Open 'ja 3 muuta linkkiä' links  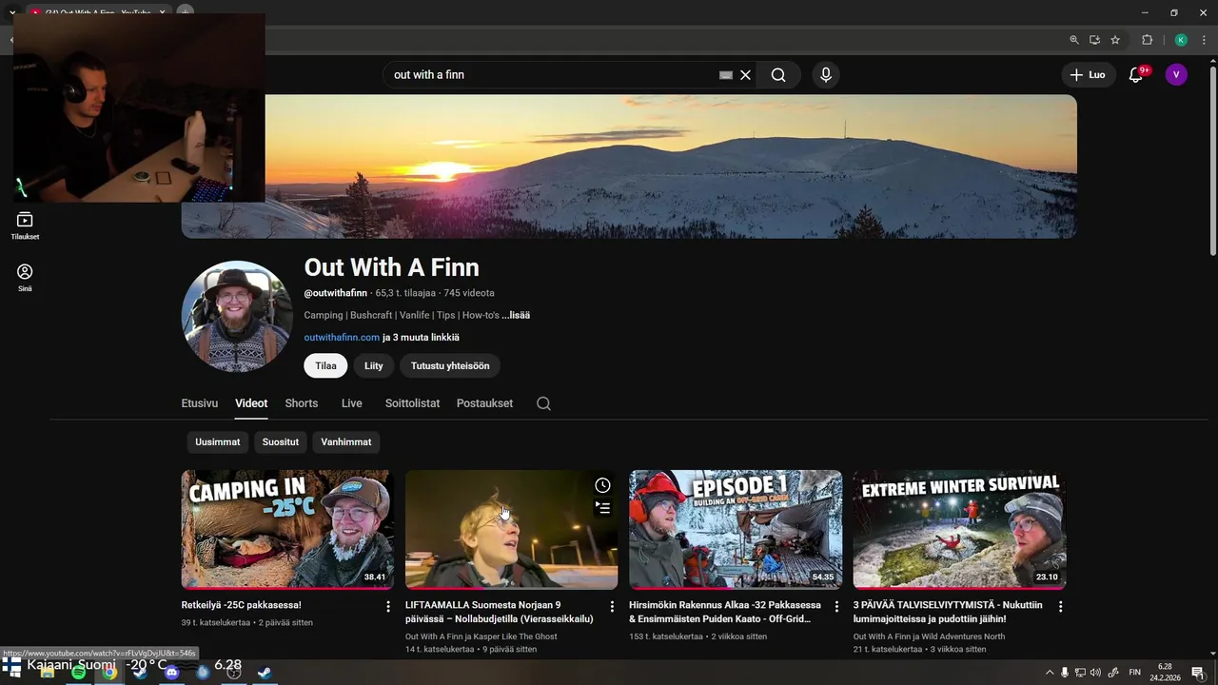point(421,338)
